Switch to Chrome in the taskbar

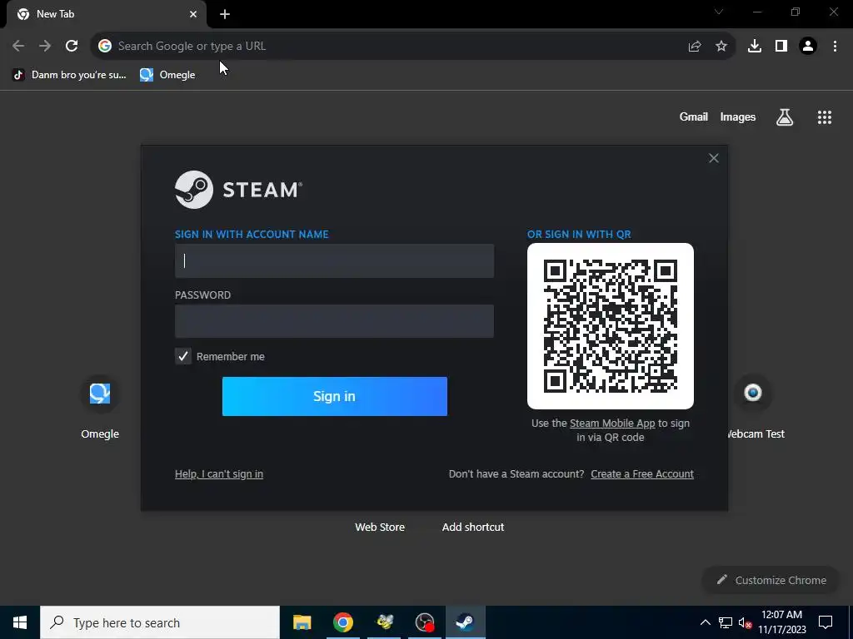tap(343, 622)
